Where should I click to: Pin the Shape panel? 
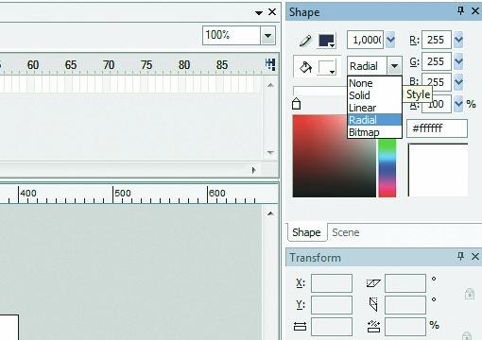click(460, 10)
